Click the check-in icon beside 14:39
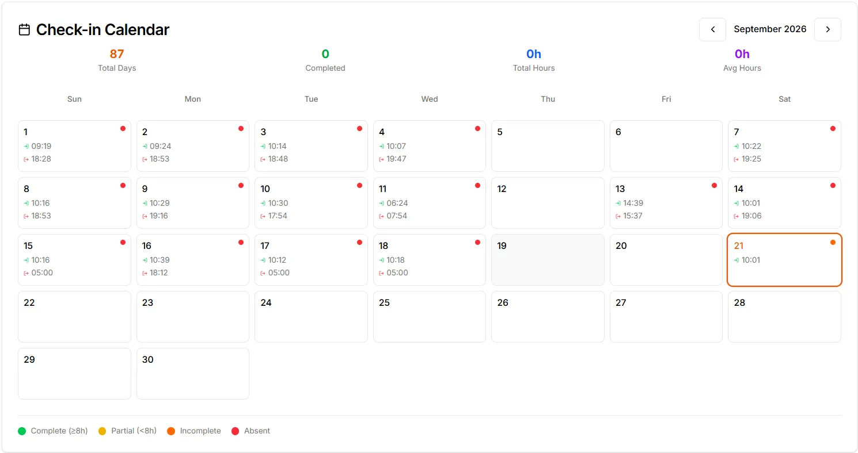 pos(618,204)
